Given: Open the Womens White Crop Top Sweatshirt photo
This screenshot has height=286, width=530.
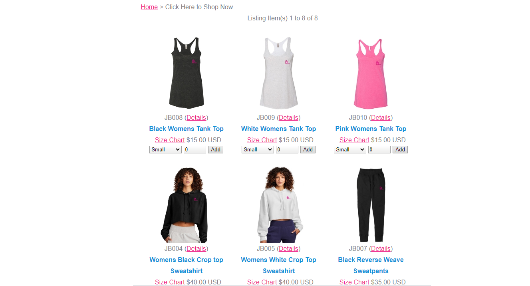Looking at the screenshot, I should (279, 205).
